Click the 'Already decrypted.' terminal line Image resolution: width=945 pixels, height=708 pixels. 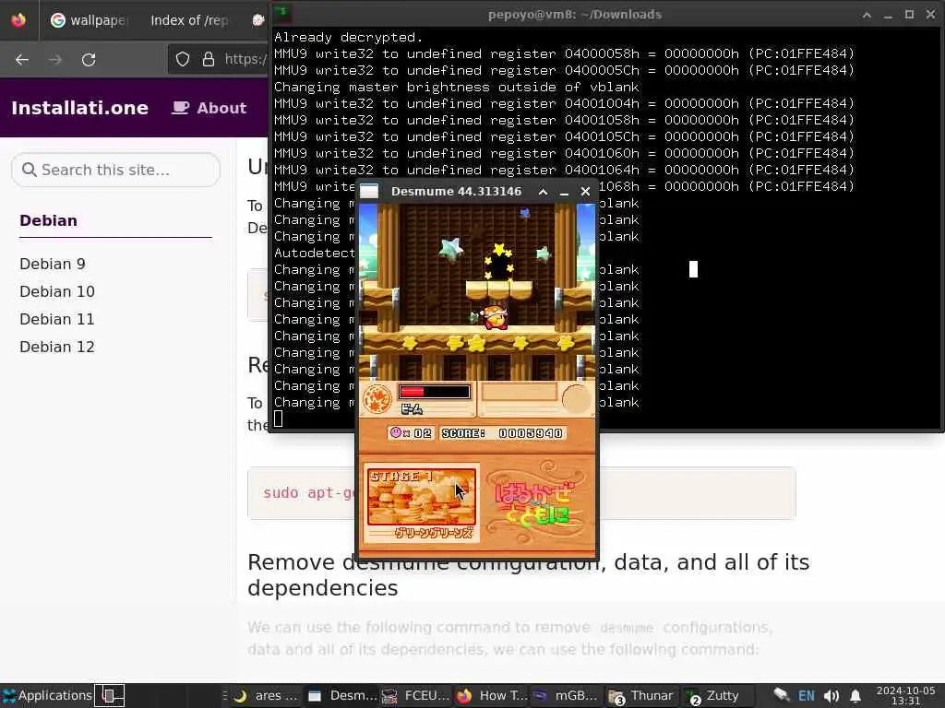coord(349,37)
